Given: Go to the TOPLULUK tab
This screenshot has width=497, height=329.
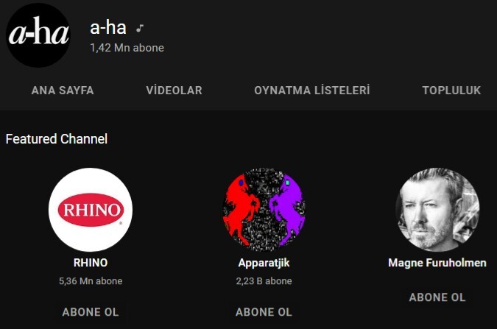Looking at the screenshot, I should tap(451, 91).
